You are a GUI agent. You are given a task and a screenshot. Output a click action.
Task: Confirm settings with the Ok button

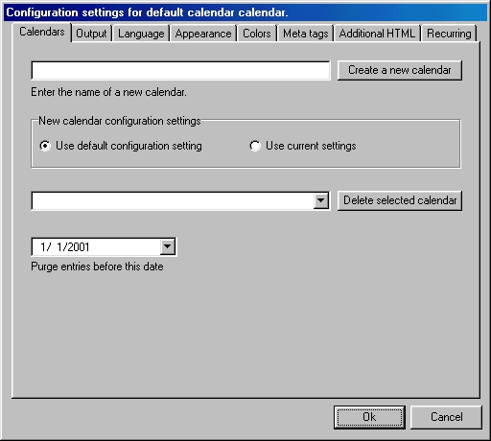369,417
